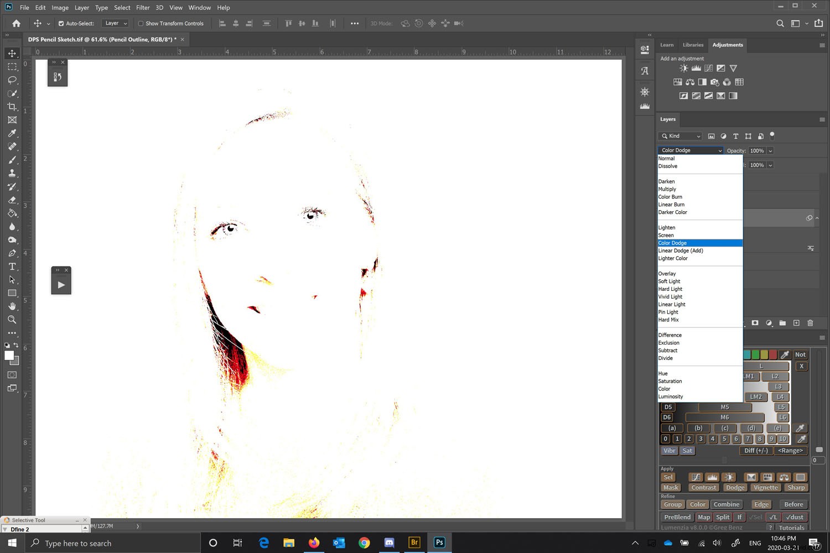The image size is (830, 553).
Task: Select the Brush tool
Action: coord(12,160)
